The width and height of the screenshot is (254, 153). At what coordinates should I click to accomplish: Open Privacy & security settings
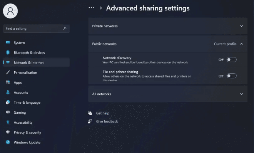(x=36, y=132)
